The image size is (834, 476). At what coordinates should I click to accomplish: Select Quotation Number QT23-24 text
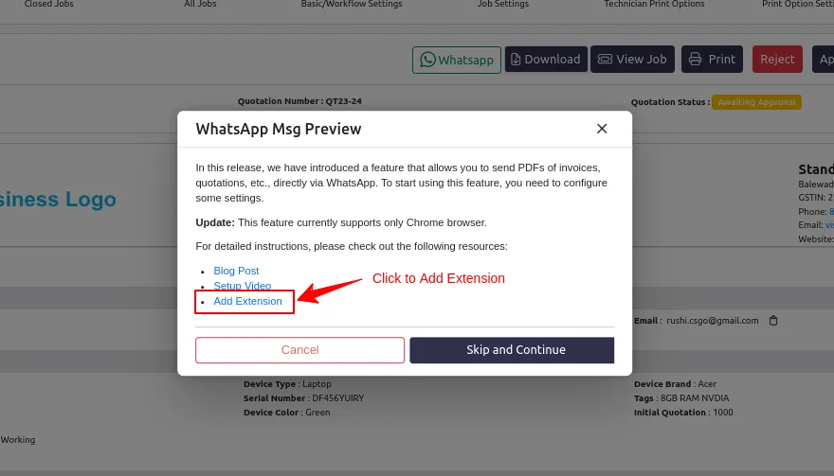point(299,101)
